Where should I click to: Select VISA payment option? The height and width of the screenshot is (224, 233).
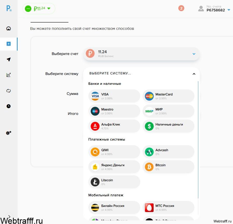(x=114, y=96)
